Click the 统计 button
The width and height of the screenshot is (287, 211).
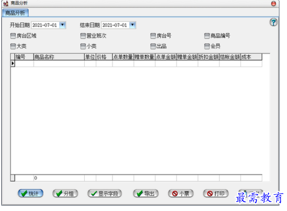point(31,193)
